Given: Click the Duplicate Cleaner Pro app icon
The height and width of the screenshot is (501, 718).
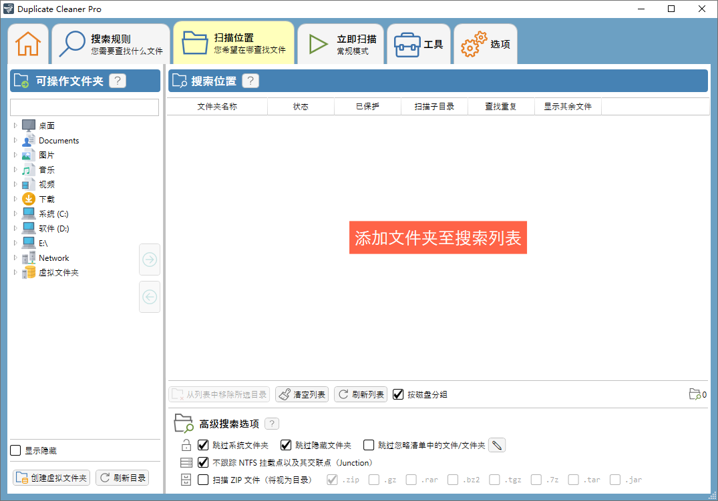Looking at the screenshot, I should pos(8,9).
